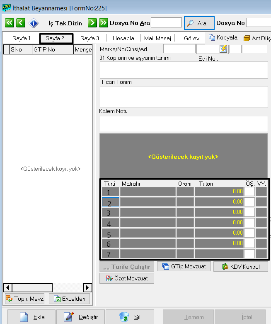271x324 pixels.
Task: Click the İptal button
Action: tap(240, 317)
